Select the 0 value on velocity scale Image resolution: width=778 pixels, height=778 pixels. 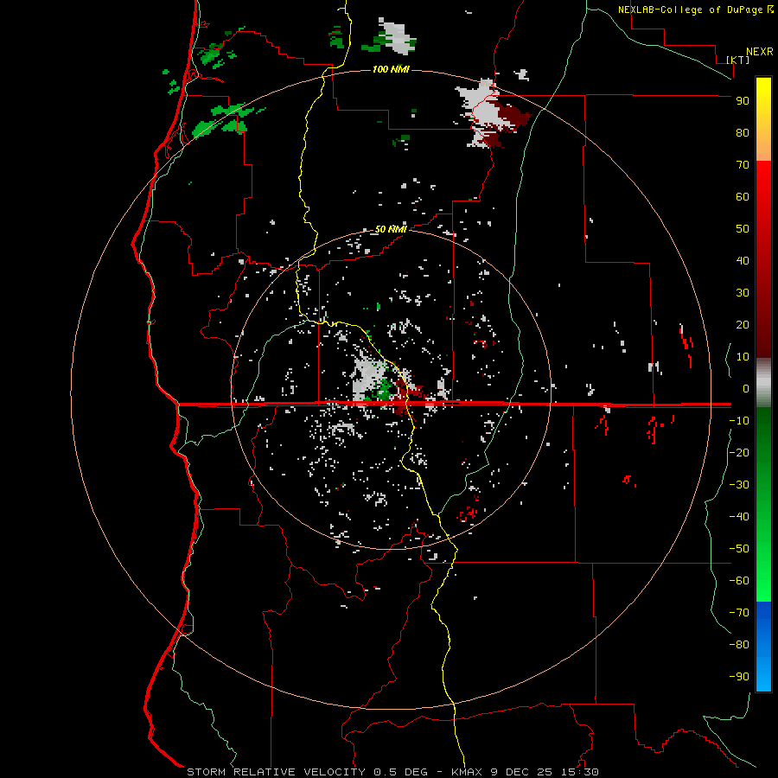(x=746, y=388)
